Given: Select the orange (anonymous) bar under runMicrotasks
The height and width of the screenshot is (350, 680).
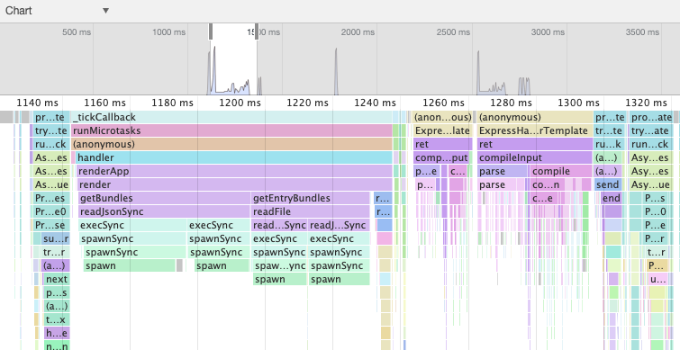Looking at the screenshot, I should [231, 144].
